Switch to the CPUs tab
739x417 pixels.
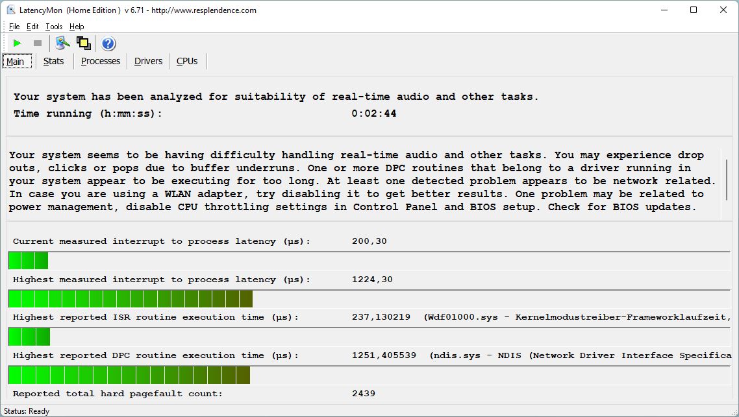click(186, 61)
